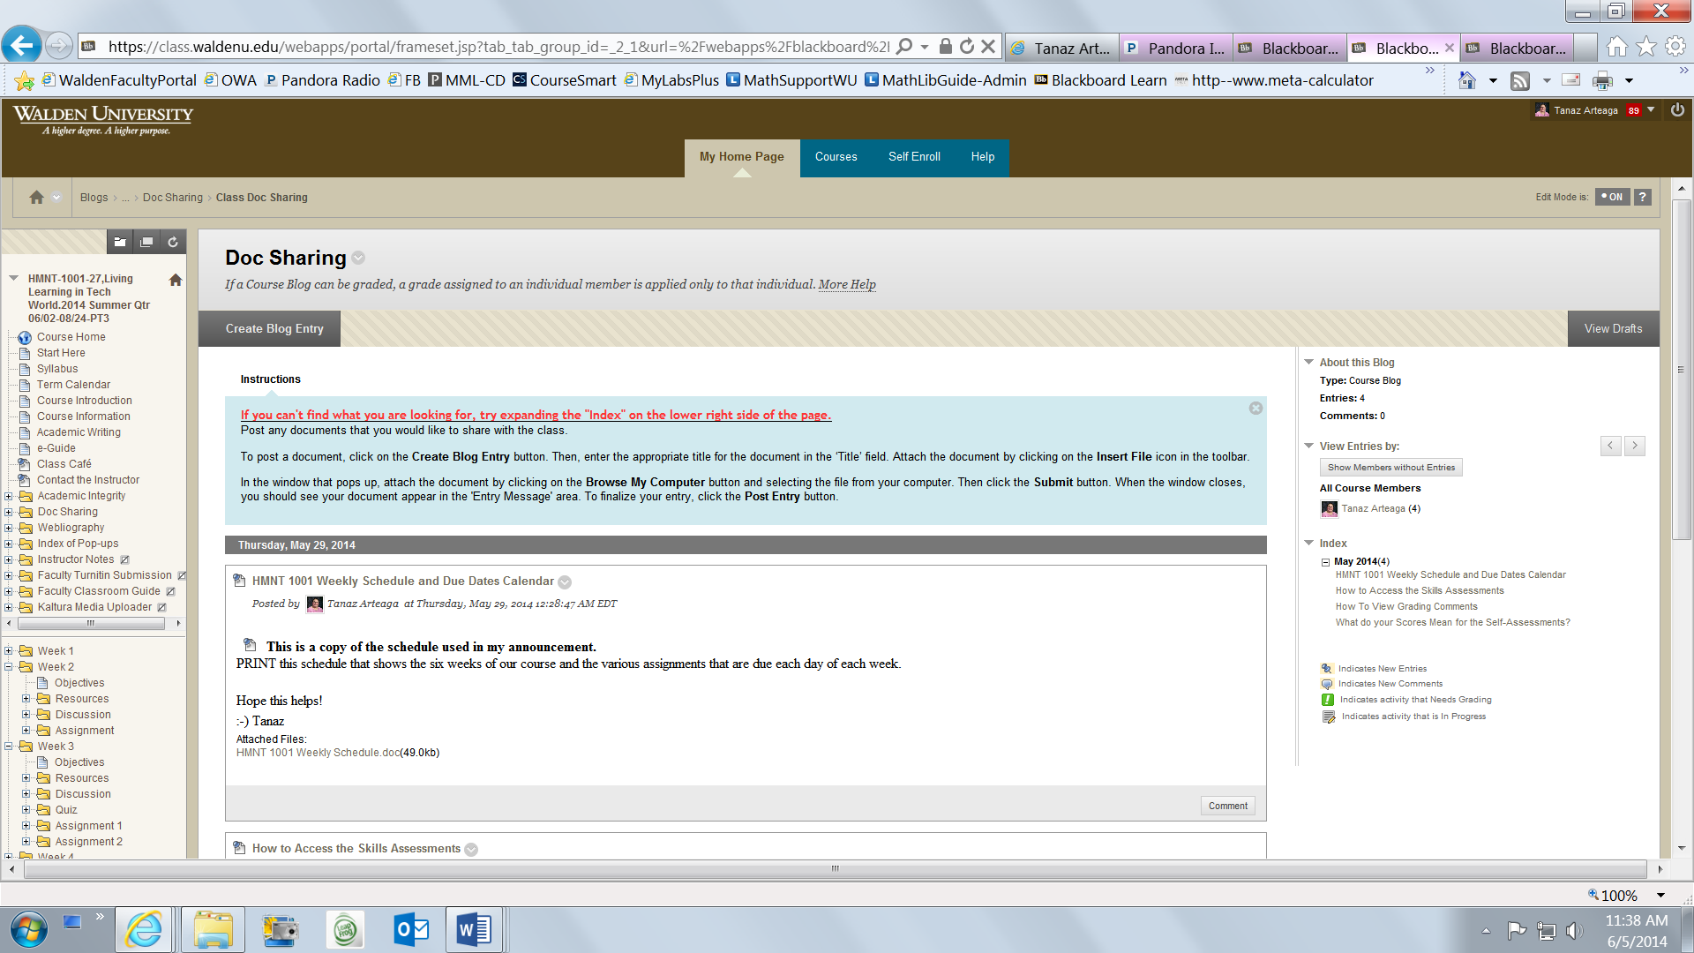
Task: Open HMNT 1001 Weekly Schedule.doc attachment
Action: (318, 753)
